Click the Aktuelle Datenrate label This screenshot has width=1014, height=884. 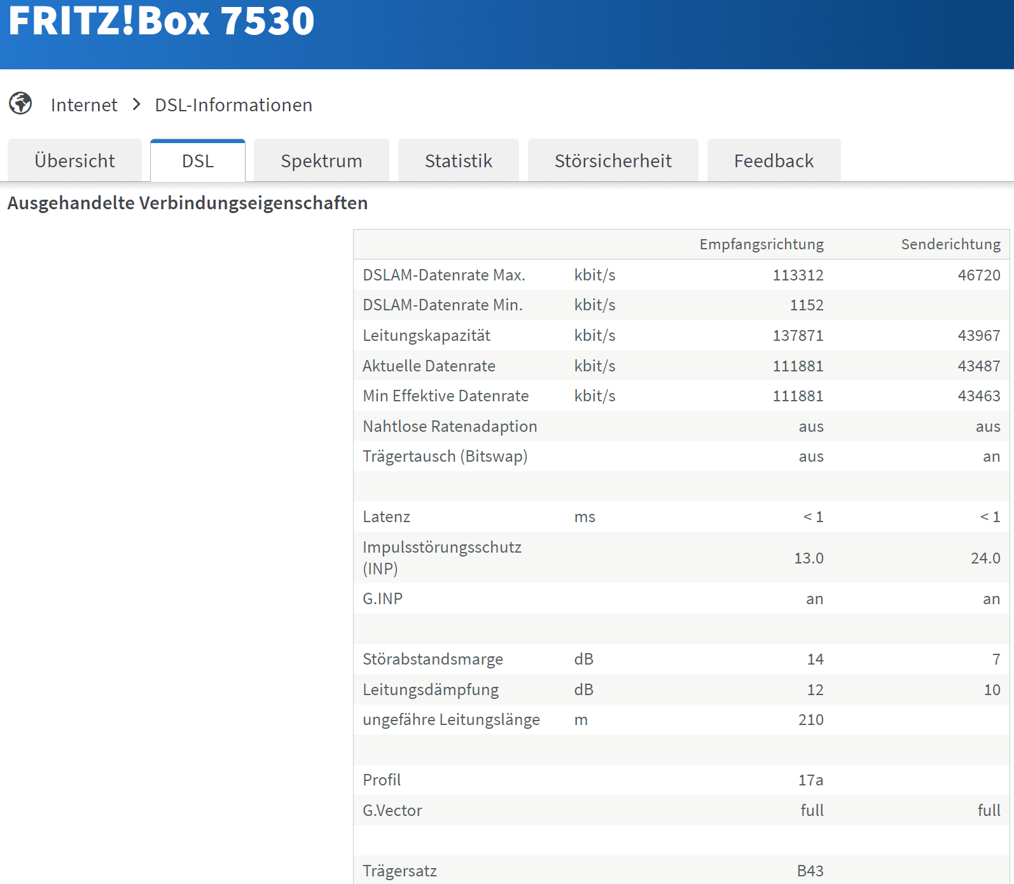tap(429, 366)
